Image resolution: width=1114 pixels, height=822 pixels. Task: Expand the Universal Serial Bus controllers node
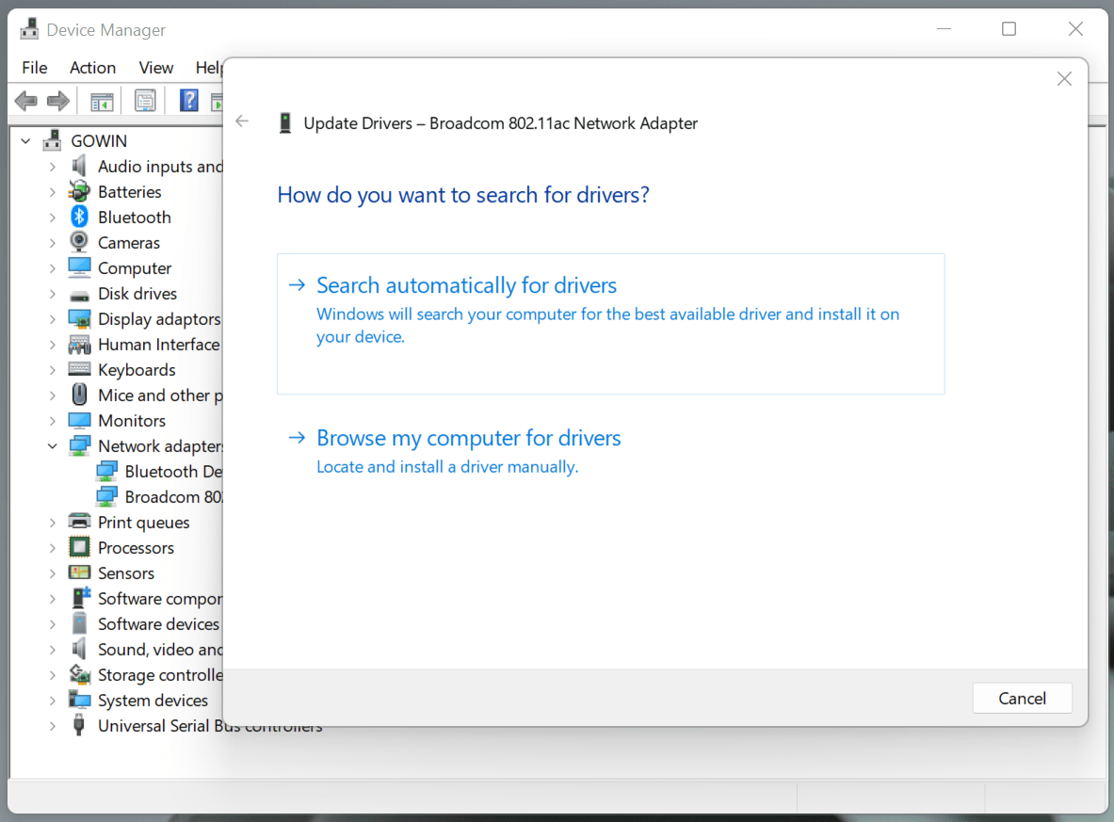54,725
